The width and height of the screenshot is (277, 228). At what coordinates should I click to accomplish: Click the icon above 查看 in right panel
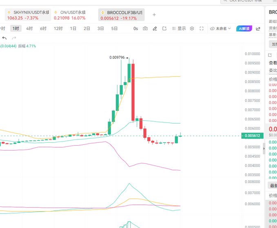pyautogui.click(x=270, y=55)
